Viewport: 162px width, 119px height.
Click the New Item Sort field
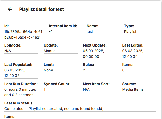100,89
